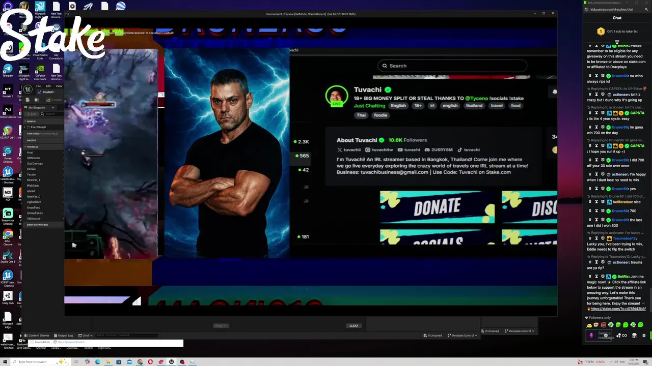Screen dimensions: 652x366
Task: Click the Tuvachi channel avatar
Action: [336, 95]
